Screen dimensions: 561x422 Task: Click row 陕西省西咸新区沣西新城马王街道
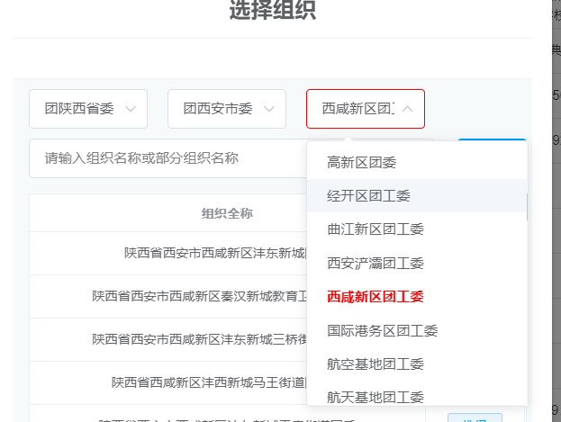coord(168,382)
